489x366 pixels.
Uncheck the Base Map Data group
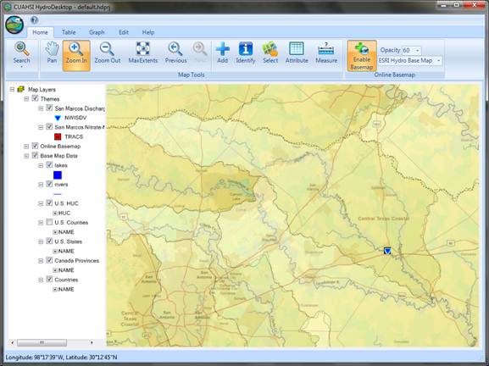click(x=35, y=155)
